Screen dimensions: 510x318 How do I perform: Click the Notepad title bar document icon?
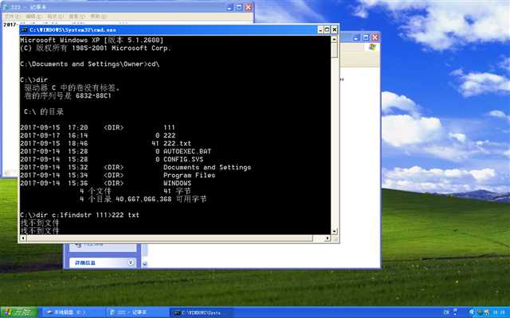point(6,7)
